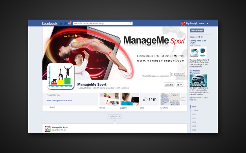Expand the account menu arrow beside Home

click(x=208, y=24)
